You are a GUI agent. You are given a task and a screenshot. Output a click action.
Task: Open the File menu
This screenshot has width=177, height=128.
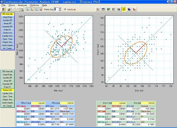coord(3,5)
